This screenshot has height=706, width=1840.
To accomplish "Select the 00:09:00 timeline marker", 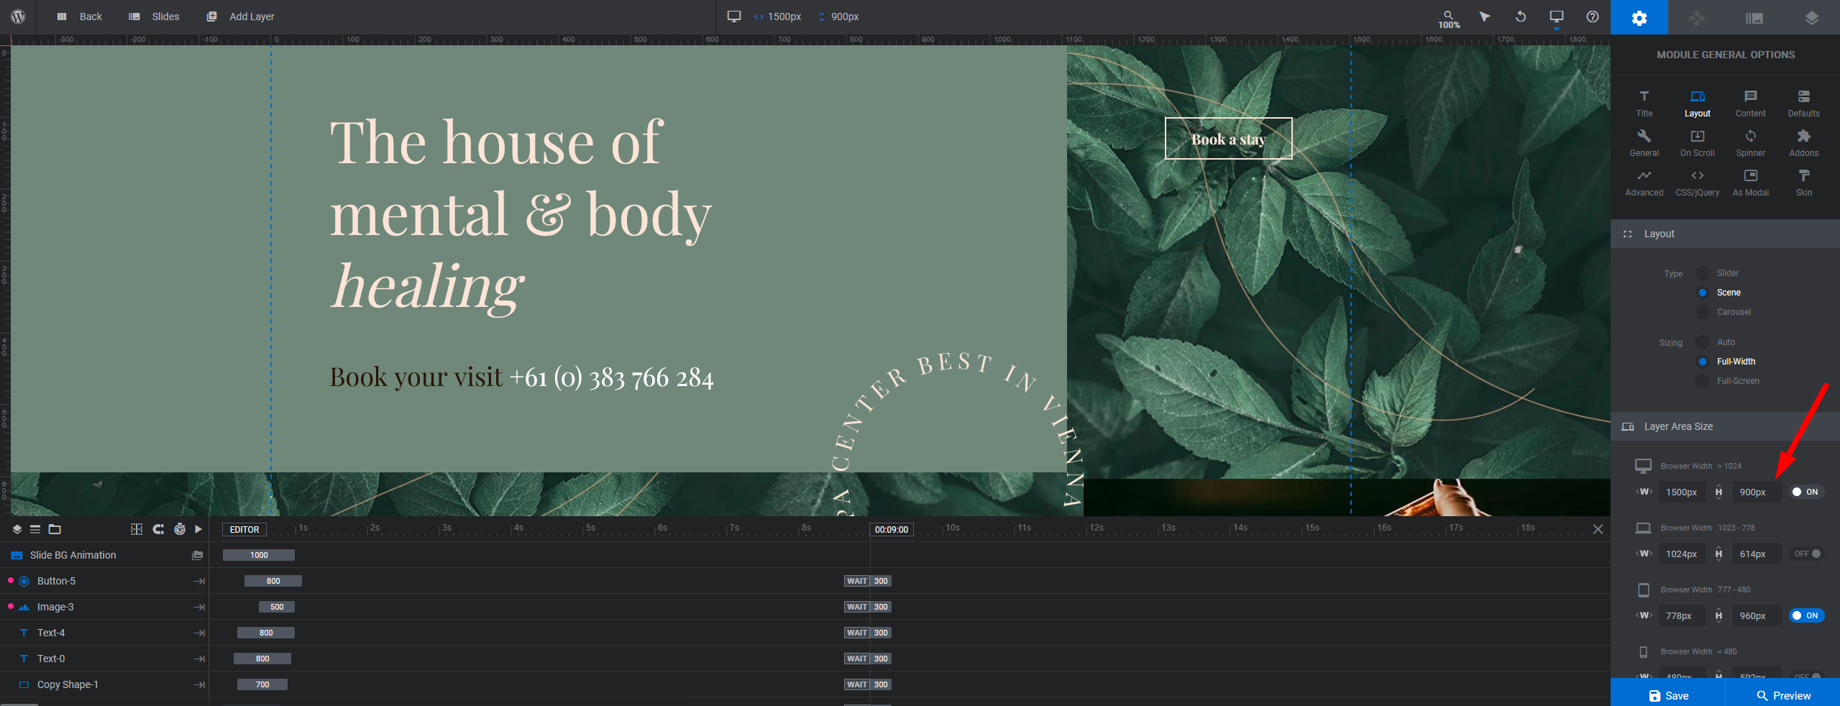I will coord(892,529).
